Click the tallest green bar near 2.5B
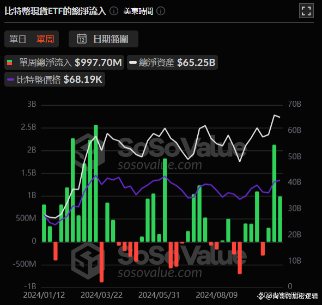This screenshot has height=305, width=322. (x=96, y=183)
